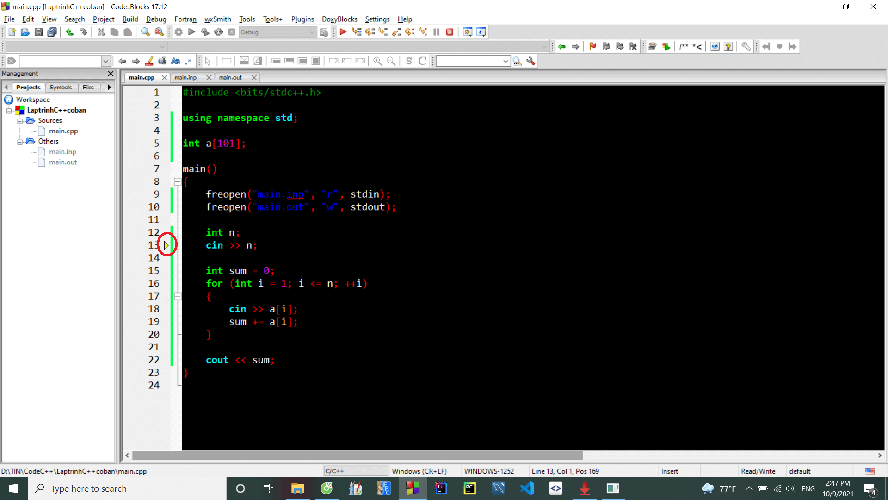Click the Build toolbar compile icon

pyautogui.click(x=178, y=32)
